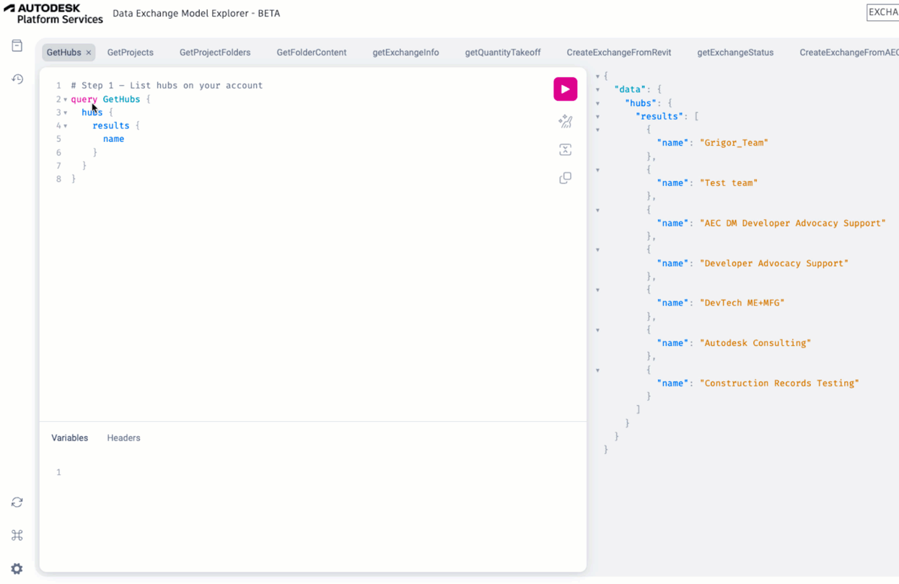
Task: Collapse the query GetHubs block on line 2
Action: (66, 99)
